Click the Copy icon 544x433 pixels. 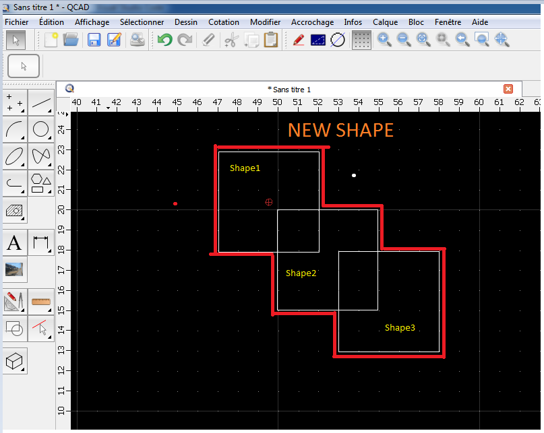[x=251, y=40]
